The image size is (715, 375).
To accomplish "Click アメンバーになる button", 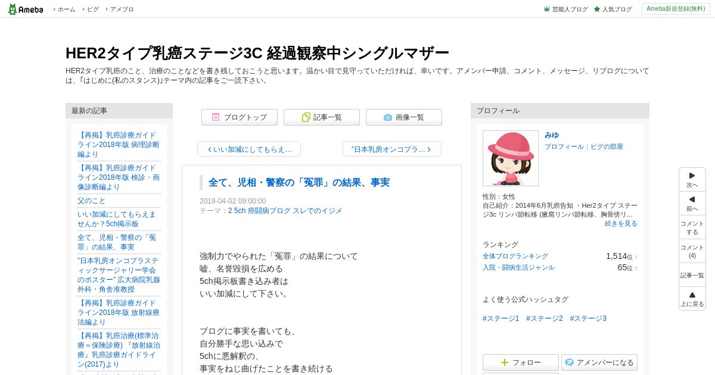I will click(599, 362).
